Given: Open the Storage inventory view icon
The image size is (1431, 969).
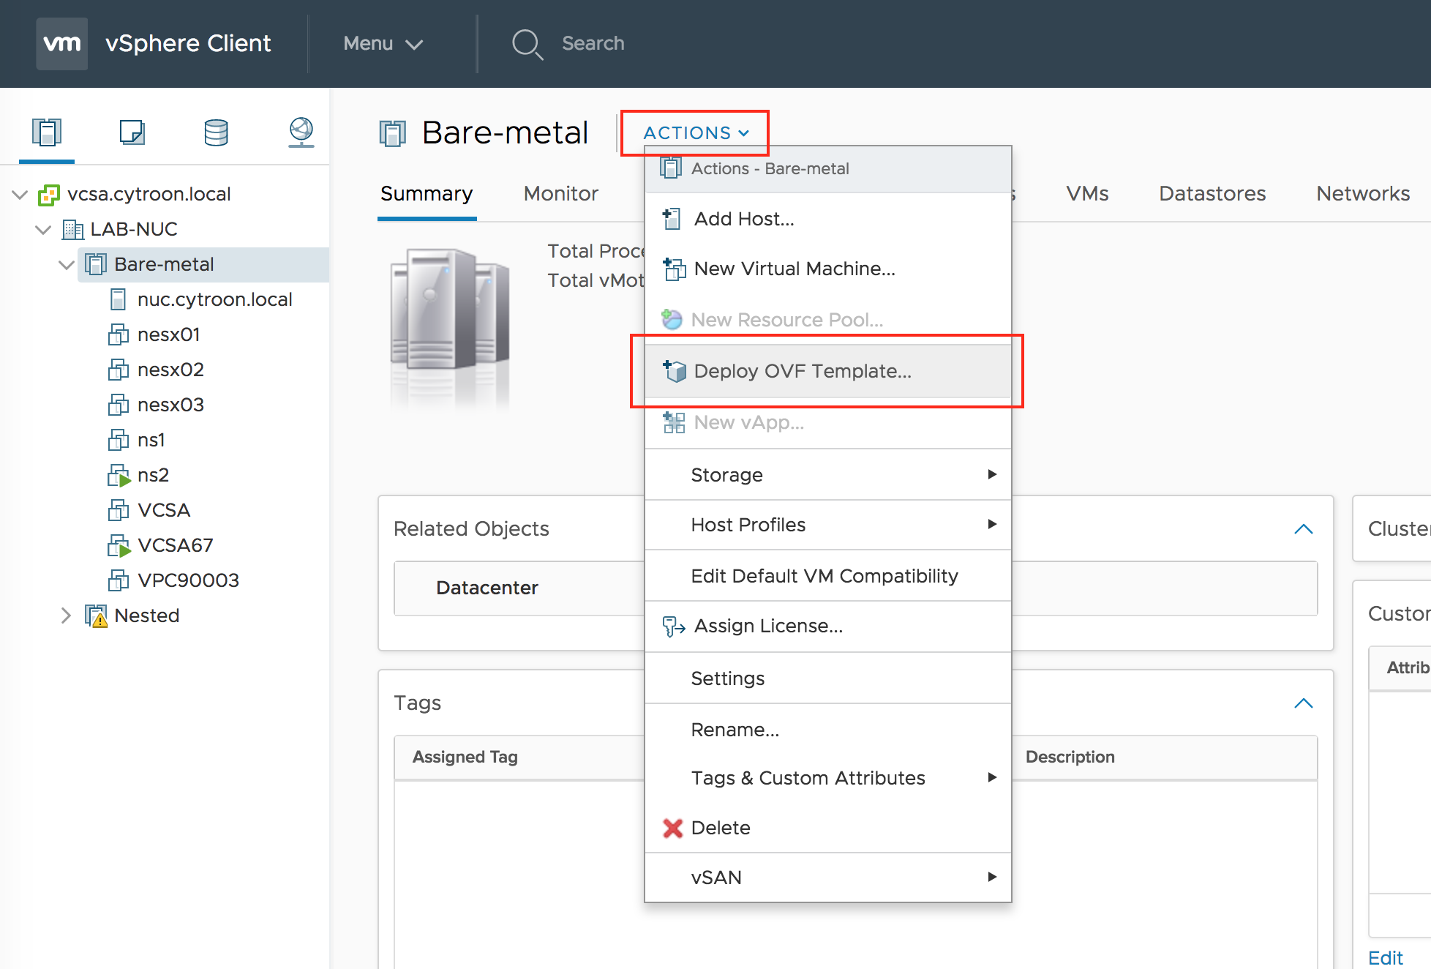Looking at the screenshot, I should [x=216, y=132].
